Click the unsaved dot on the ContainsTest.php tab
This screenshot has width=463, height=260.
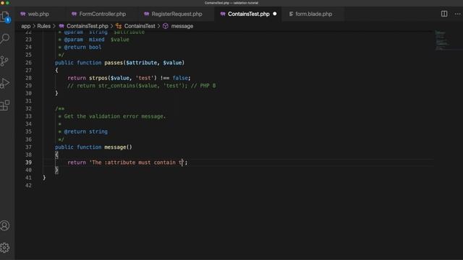pos(275,14)
